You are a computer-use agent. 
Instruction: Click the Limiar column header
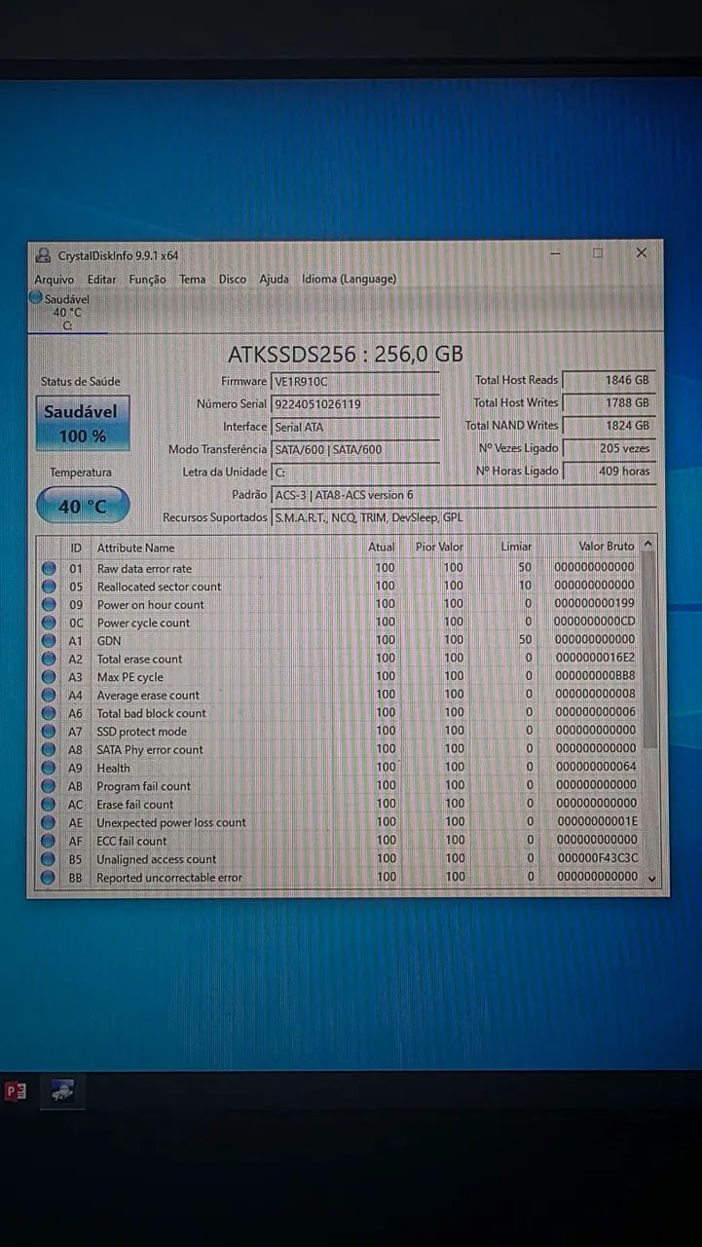[516, 548]
